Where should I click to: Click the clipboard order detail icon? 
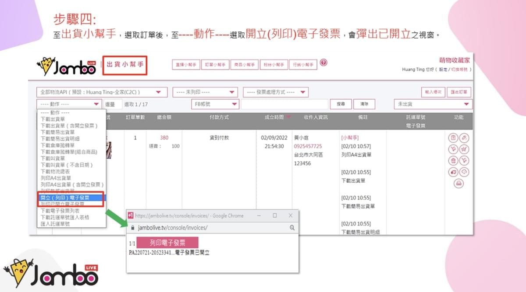pos(453,138)
